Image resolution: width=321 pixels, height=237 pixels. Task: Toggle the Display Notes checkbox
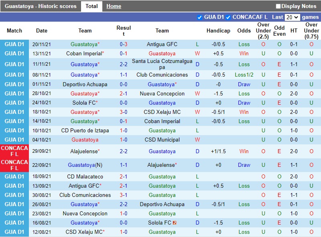[278, 6]
